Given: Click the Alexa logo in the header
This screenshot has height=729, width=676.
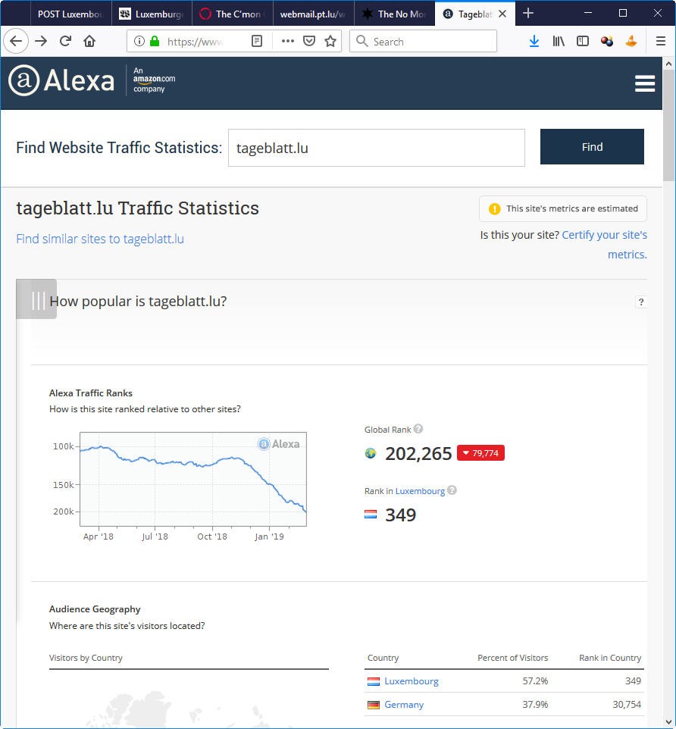Looking at the screenshot, I should [x=61, y=80].
